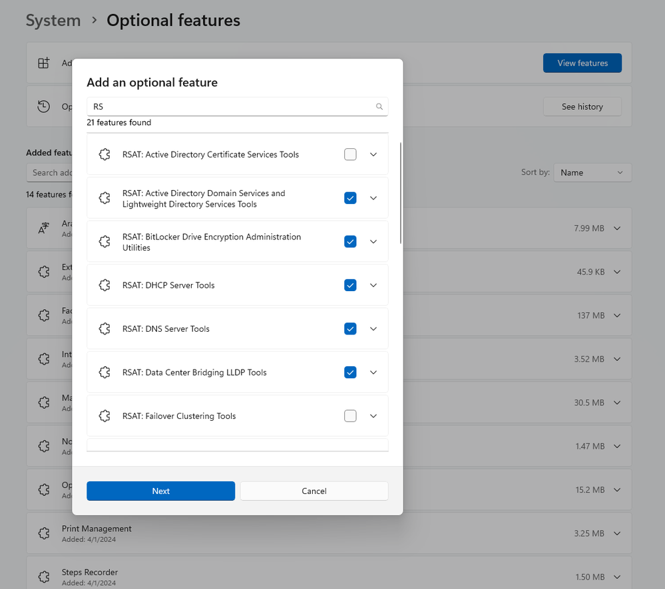Screen dimensions: 665x589
Task: Expand the Steps Recorder row chevron
Action: (x=617, y=577)
